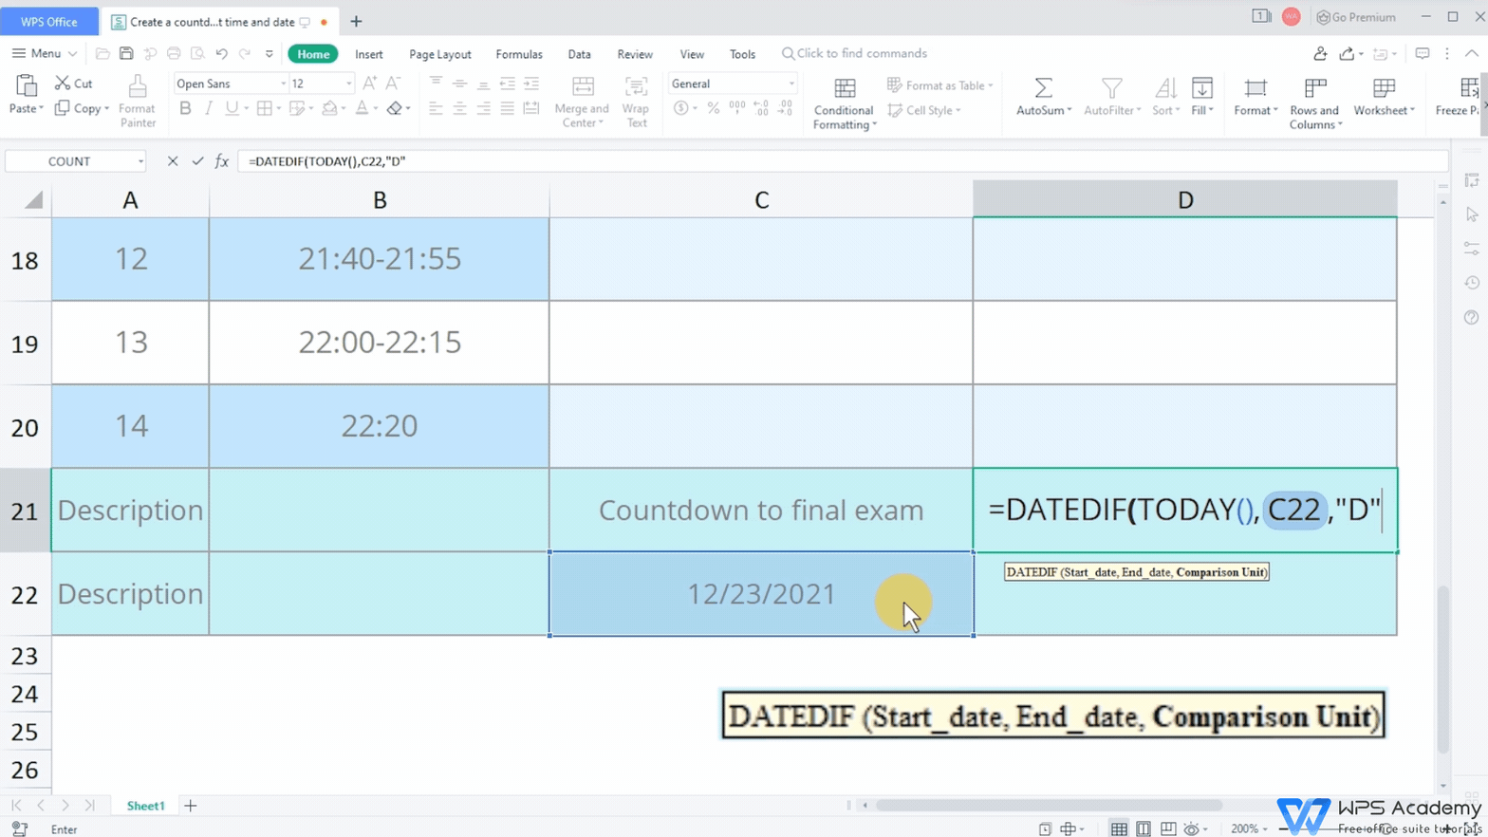Image resolution: width=1488 pixels, height=837 pixels.
Task: Click the AutoSum sigma icon
Action: point(1043,88)
